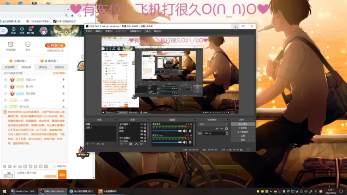This screenshot has height=195, width=347.
Task: Adjust the 麦克风/Aux volume slider
Action: tap(167, 142)
